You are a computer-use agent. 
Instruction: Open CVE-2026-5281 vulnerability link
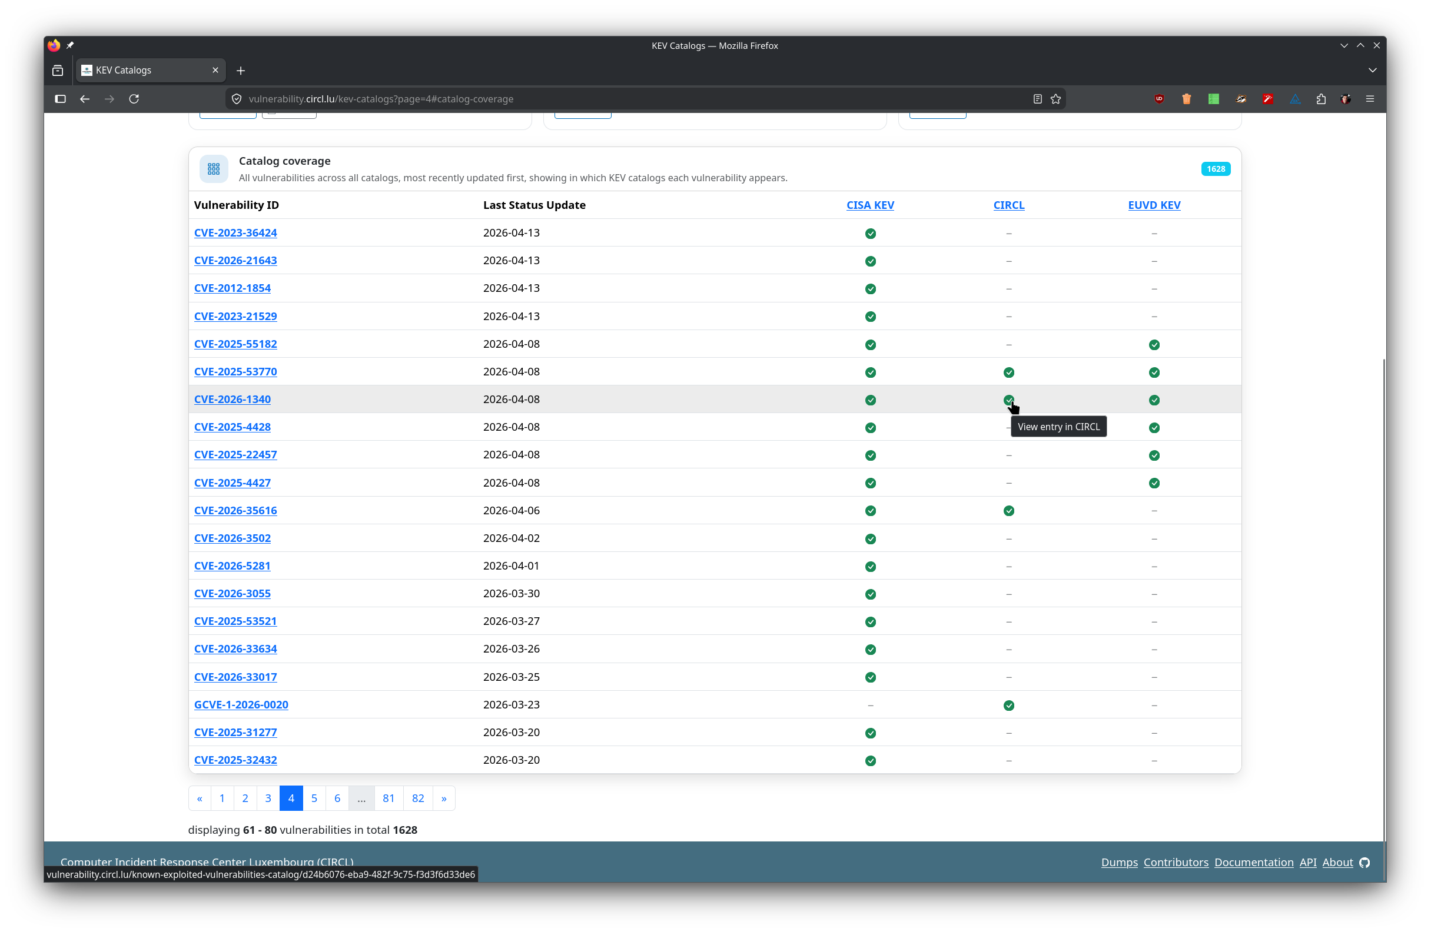click(232, 565)
